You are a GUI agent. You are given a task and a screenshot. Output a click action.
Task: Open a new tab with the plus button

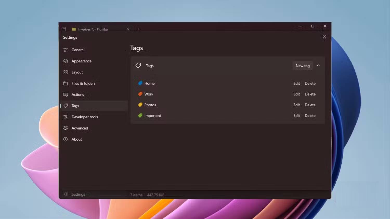pos(139,29)
